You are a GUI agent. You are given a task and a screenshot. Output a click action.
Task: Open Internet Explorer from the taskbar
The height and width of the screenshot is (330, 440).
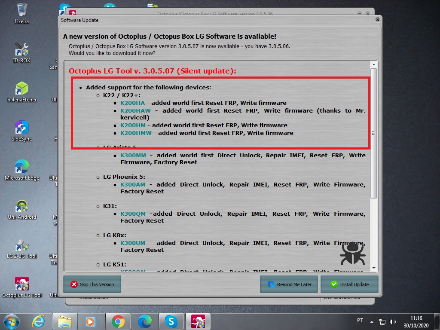pyautogui.click(x=38, y=321)
